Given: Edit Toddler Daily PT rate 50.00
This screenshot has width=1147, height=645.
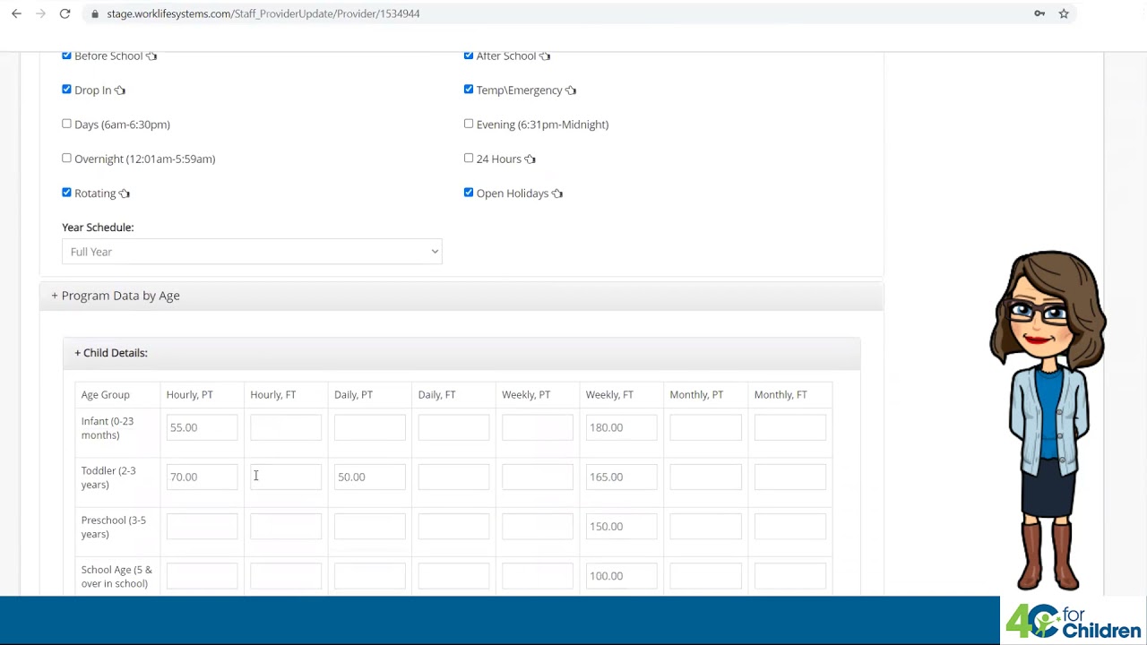Looking at the screenshot, I should coord(370,477).
